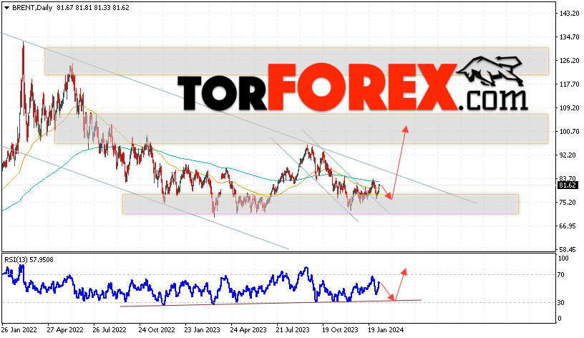Screen dimensions: 584x338
Task: Click the 117.70 price axis label
Action: (x=570, y=84)
